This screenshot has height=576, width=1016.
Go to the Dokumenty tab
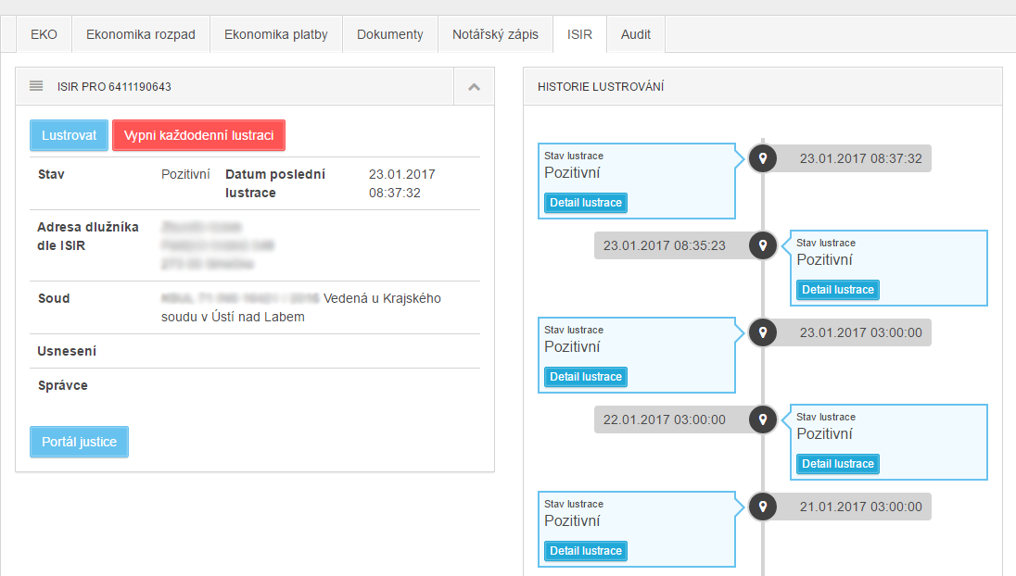click(x=390, y=34)
